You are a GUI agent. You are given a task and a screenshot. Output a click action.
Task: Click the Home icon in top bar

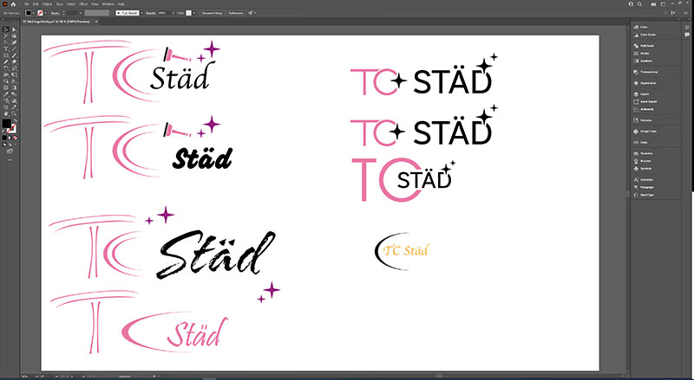click(x=13, y=4)
